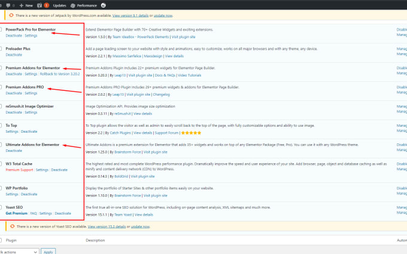The height and width of the screenshot is (254, 407).
Task: Open Support Forum for To Top
Action: click(166, 133)
